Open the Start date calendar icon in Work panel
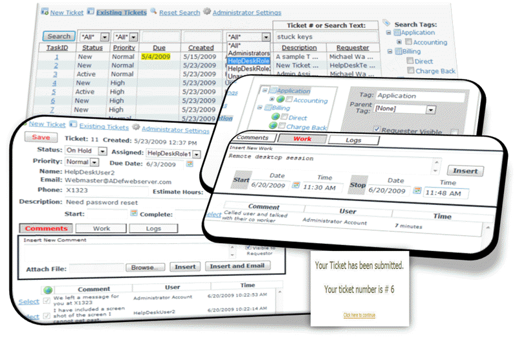 tap(296, 185)
